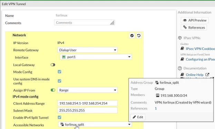Click 192.168.100.0/24 member text in tooltip
The width and height of the screenshot is (215, 129).
pos(174,96)
